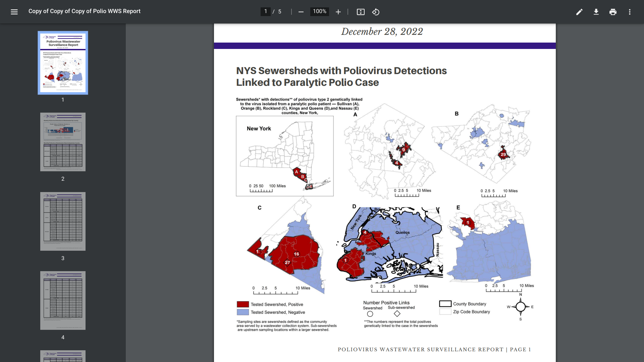Open the page 2 thumbnail
The height and width of the screenshot is (362, 644).
click(63, 142)
